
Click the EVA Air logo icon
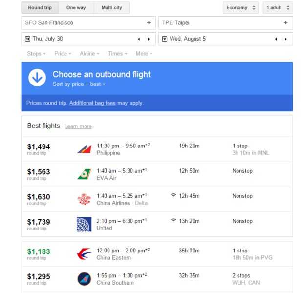[x=84, y=174]
